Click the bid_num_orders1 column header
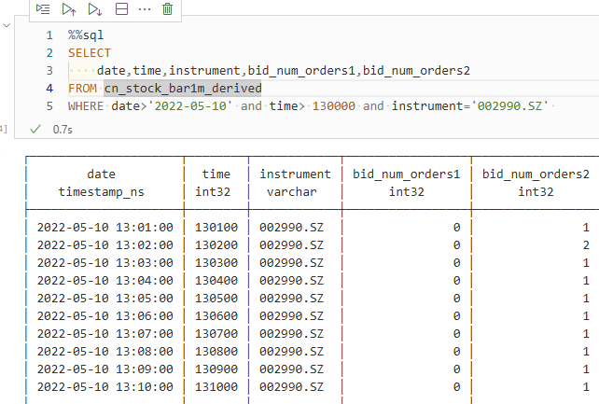 point(406,174)
